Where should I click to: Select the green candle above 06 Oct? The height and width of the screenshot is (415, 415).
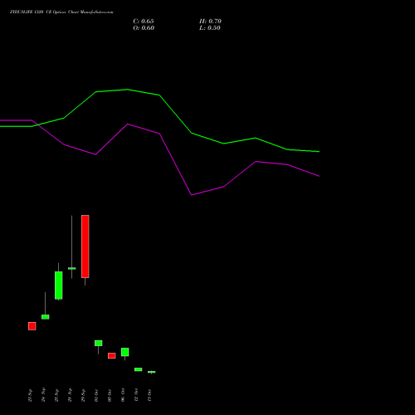(x=125, y=352)
